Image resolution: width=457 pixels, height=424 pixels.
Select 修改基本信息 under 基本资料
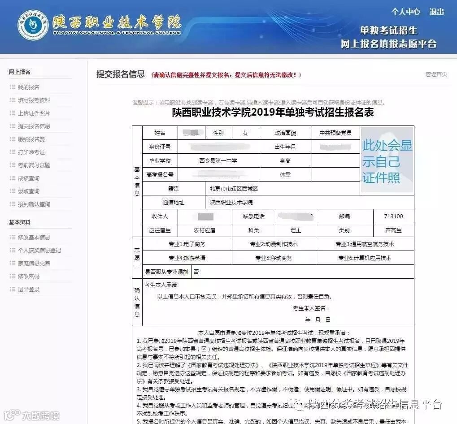pos(34,238)
